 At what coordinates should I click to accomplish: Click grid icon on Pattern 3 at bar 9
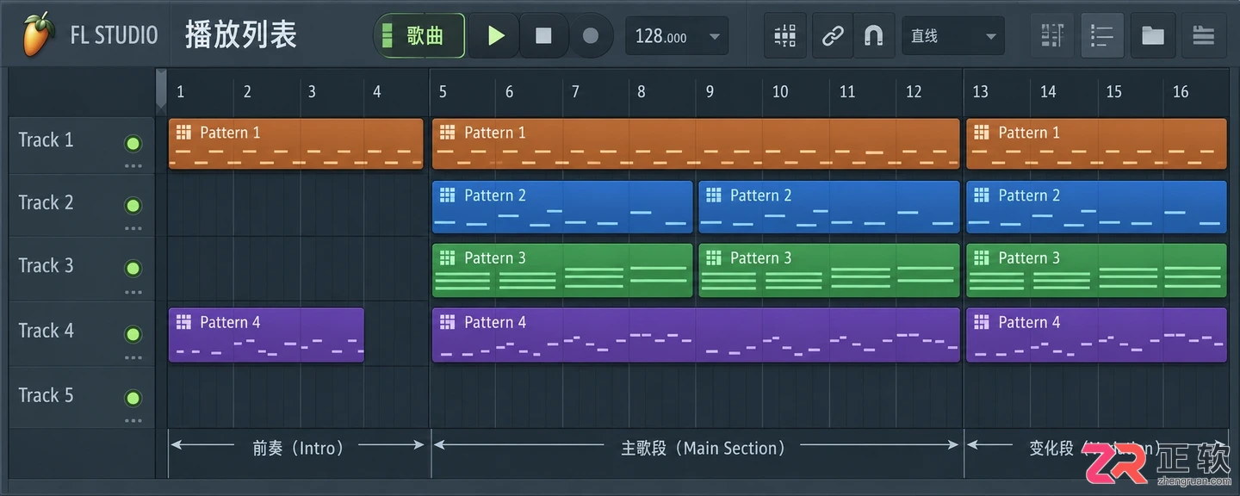pyautogui.click(x=713, y=257)
